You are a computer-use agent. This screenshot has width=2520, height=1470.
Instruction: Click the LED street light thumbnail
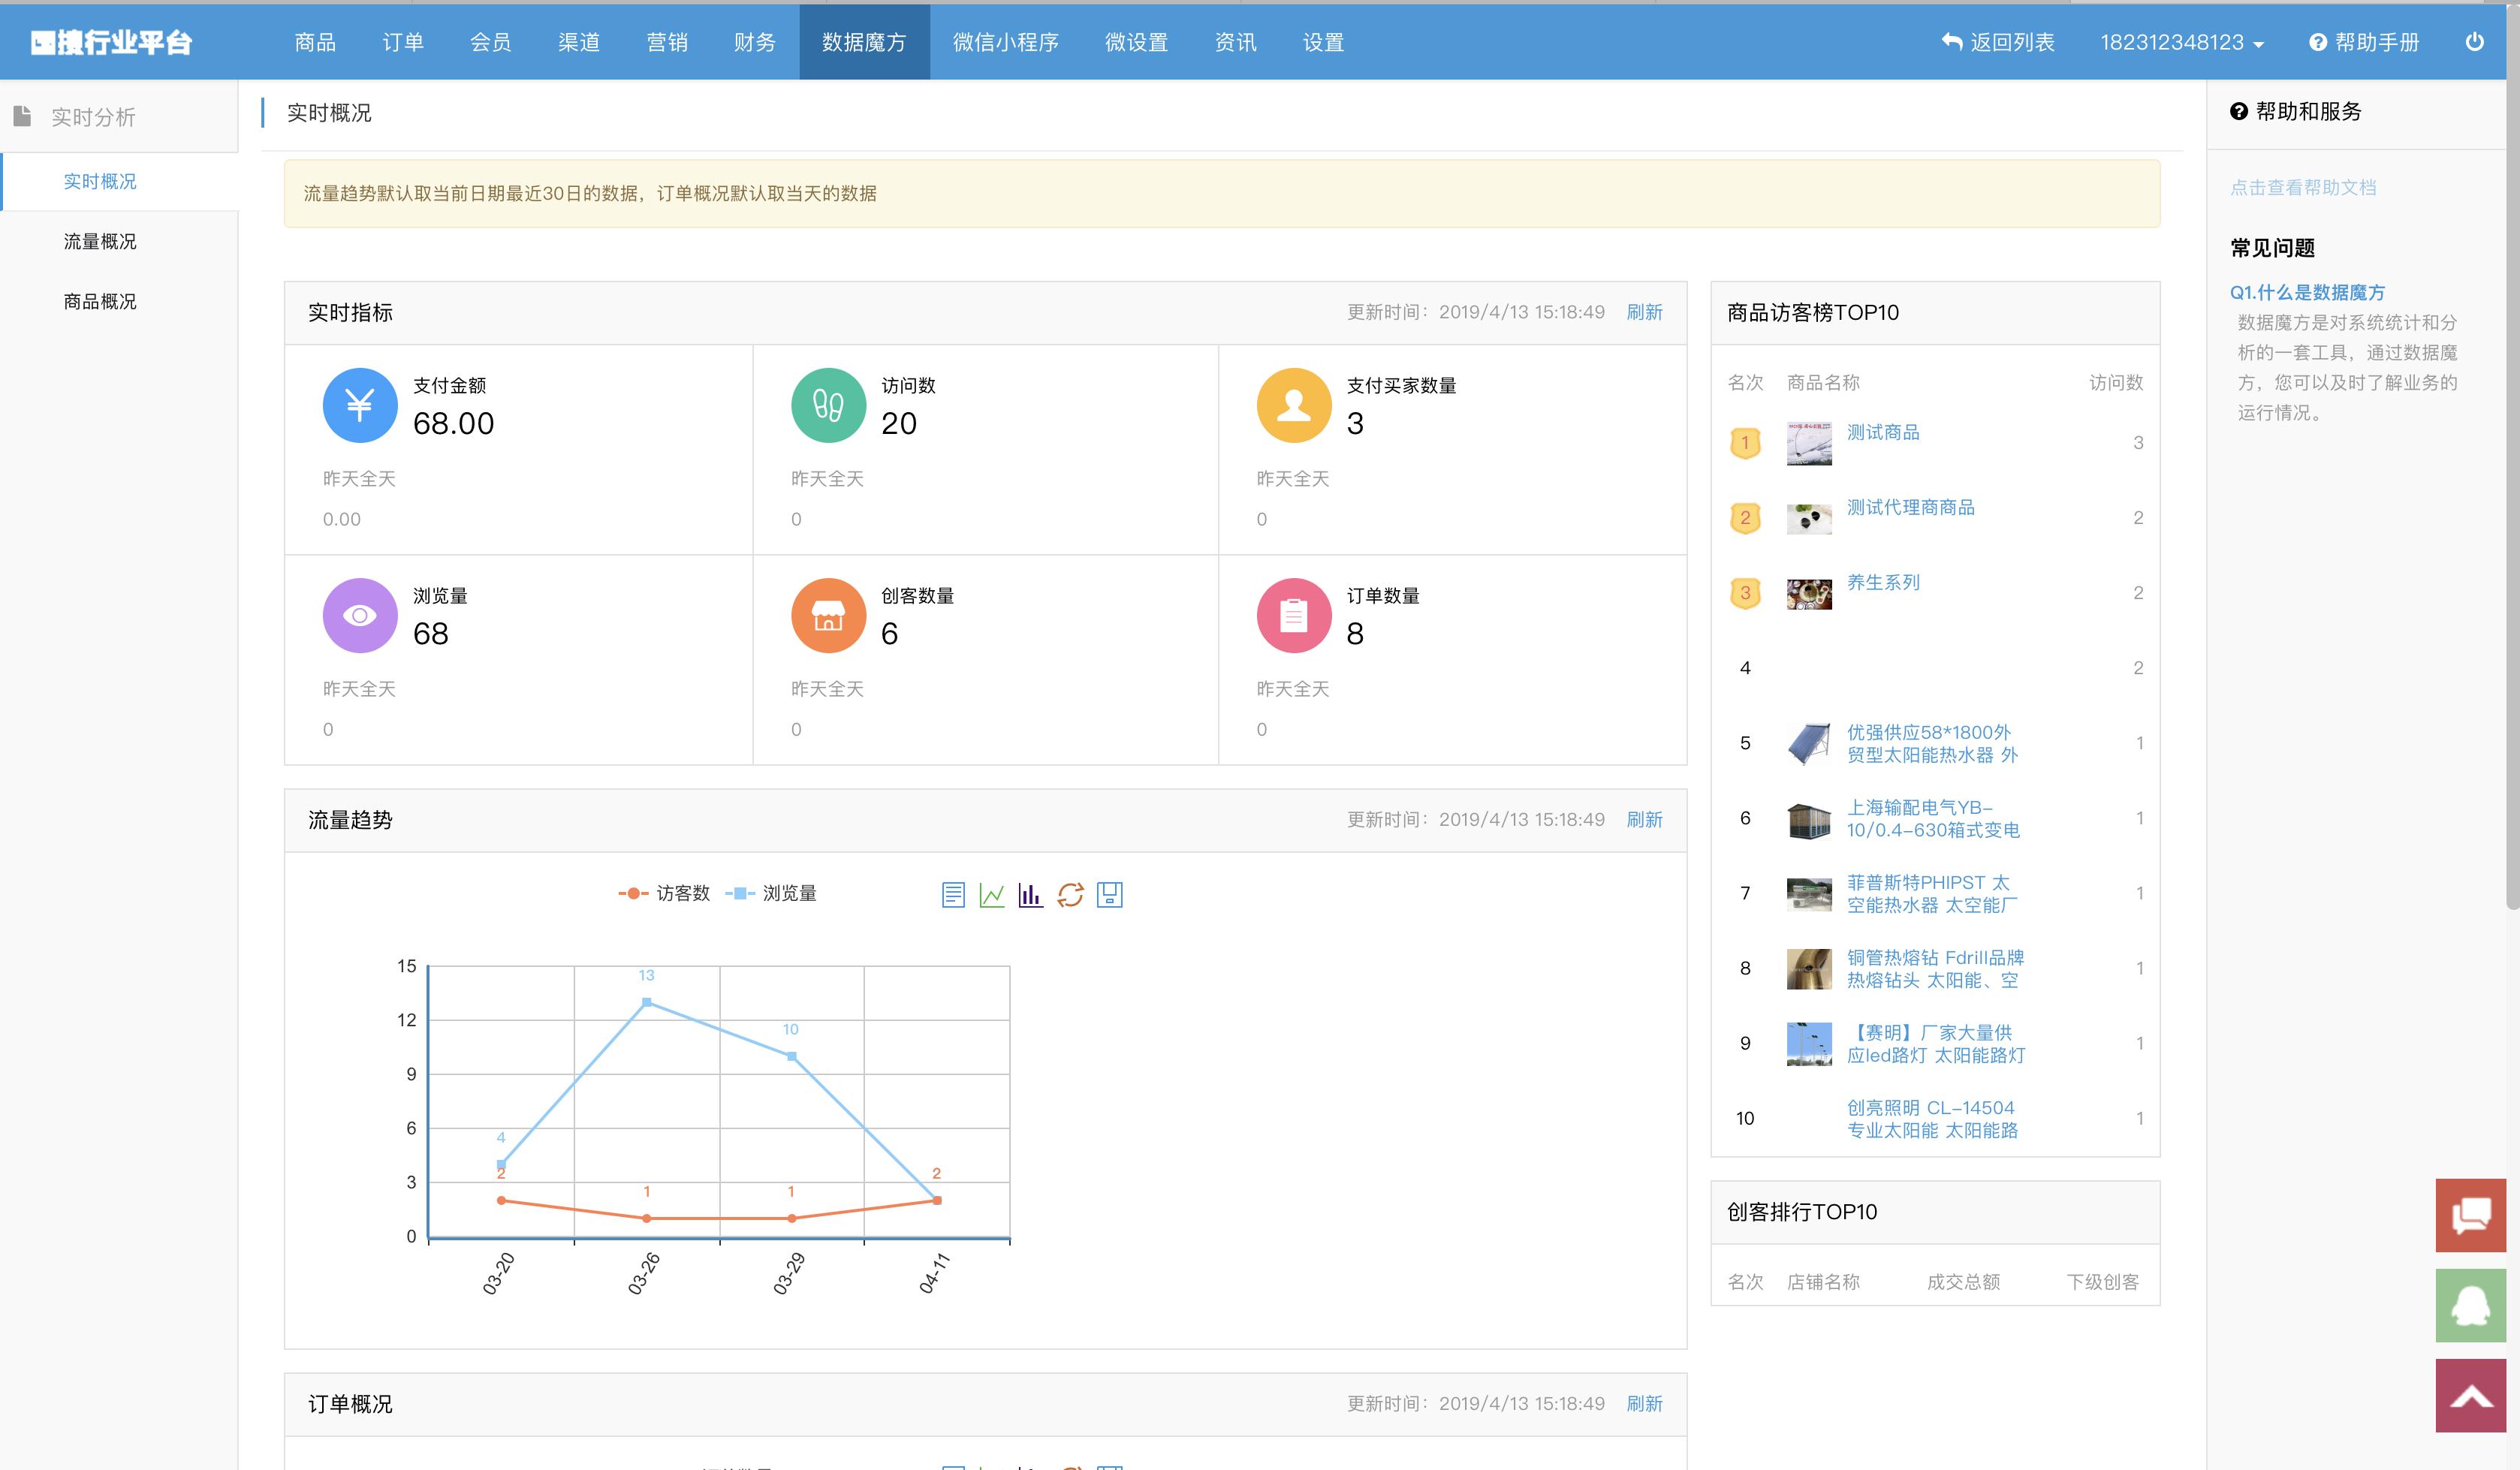(x=1809, y=1043)
